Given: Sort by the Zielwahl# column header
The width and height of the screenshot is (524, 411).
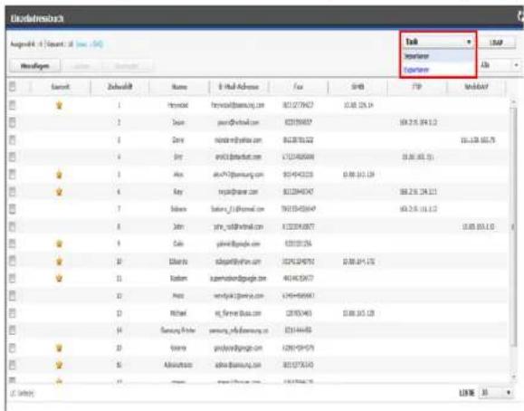Looking at the screenshot, I should tap(119, 87).
